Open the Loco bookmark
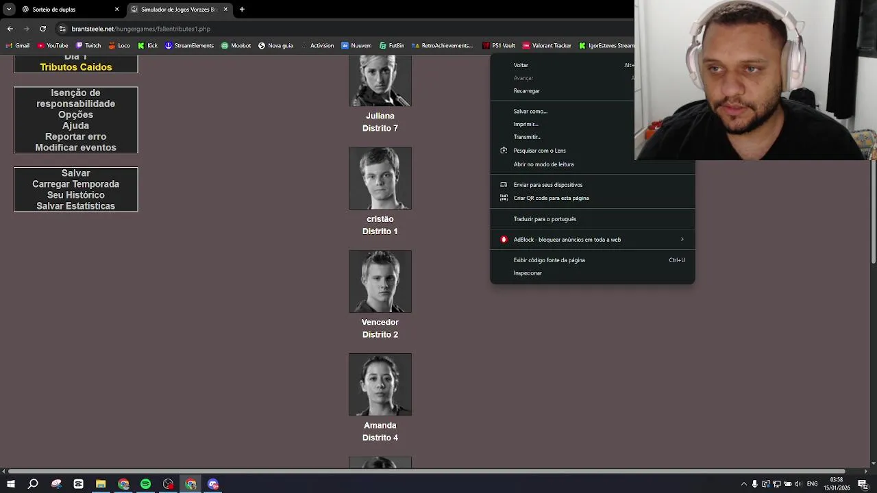Screen dimensions: 877x493 click(x=119, y=46)
